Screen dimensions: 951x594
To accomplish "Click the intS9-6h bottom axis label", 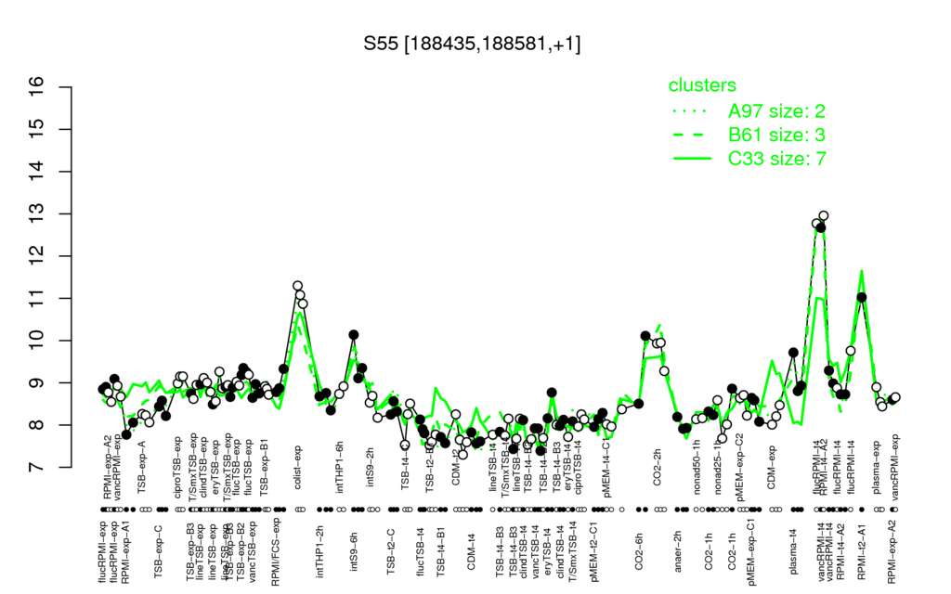I will pyautogui.click(x=355, y=551).
